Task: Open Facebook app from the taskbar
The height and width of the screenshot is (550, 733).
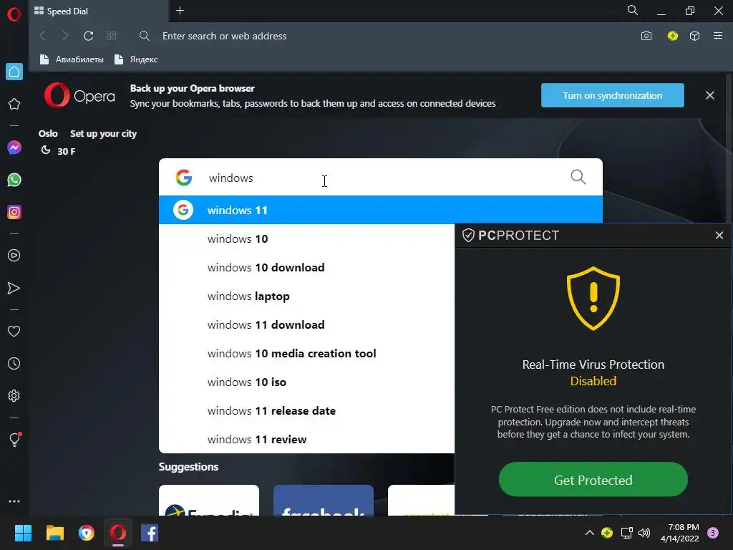Action: click(x=150, y=533)
